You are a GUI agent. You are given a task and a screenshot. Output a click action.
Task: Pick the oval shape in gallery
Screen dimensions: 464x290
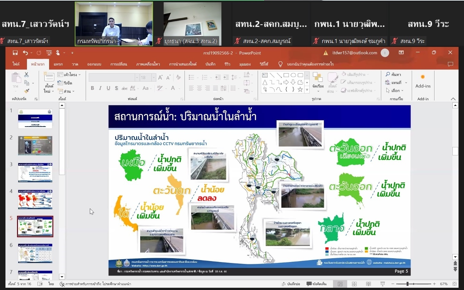tap(293, 75)
